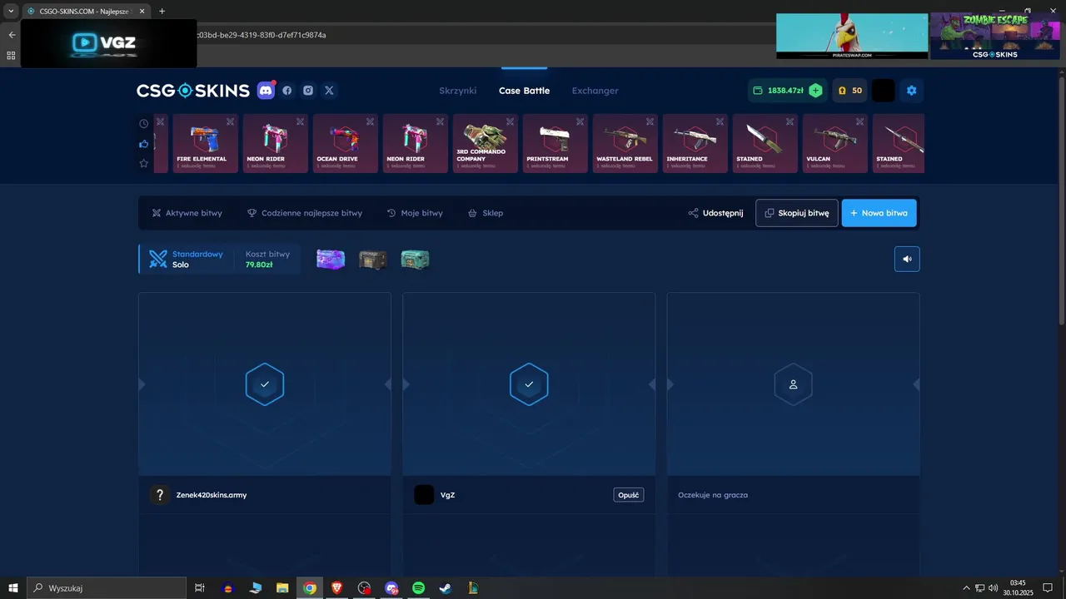The height and width of the screenshot is (599, 1066).
Task: Click the Zenek420skins.army player name
Action: pos(212,495)
